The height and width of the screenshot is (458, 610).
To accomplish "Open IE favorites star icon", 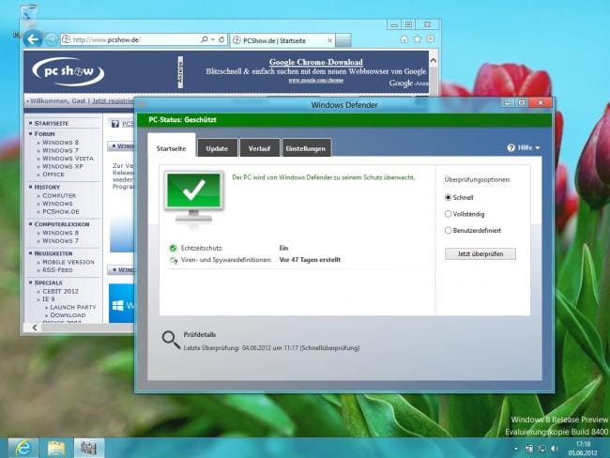I will click(418, 38).
